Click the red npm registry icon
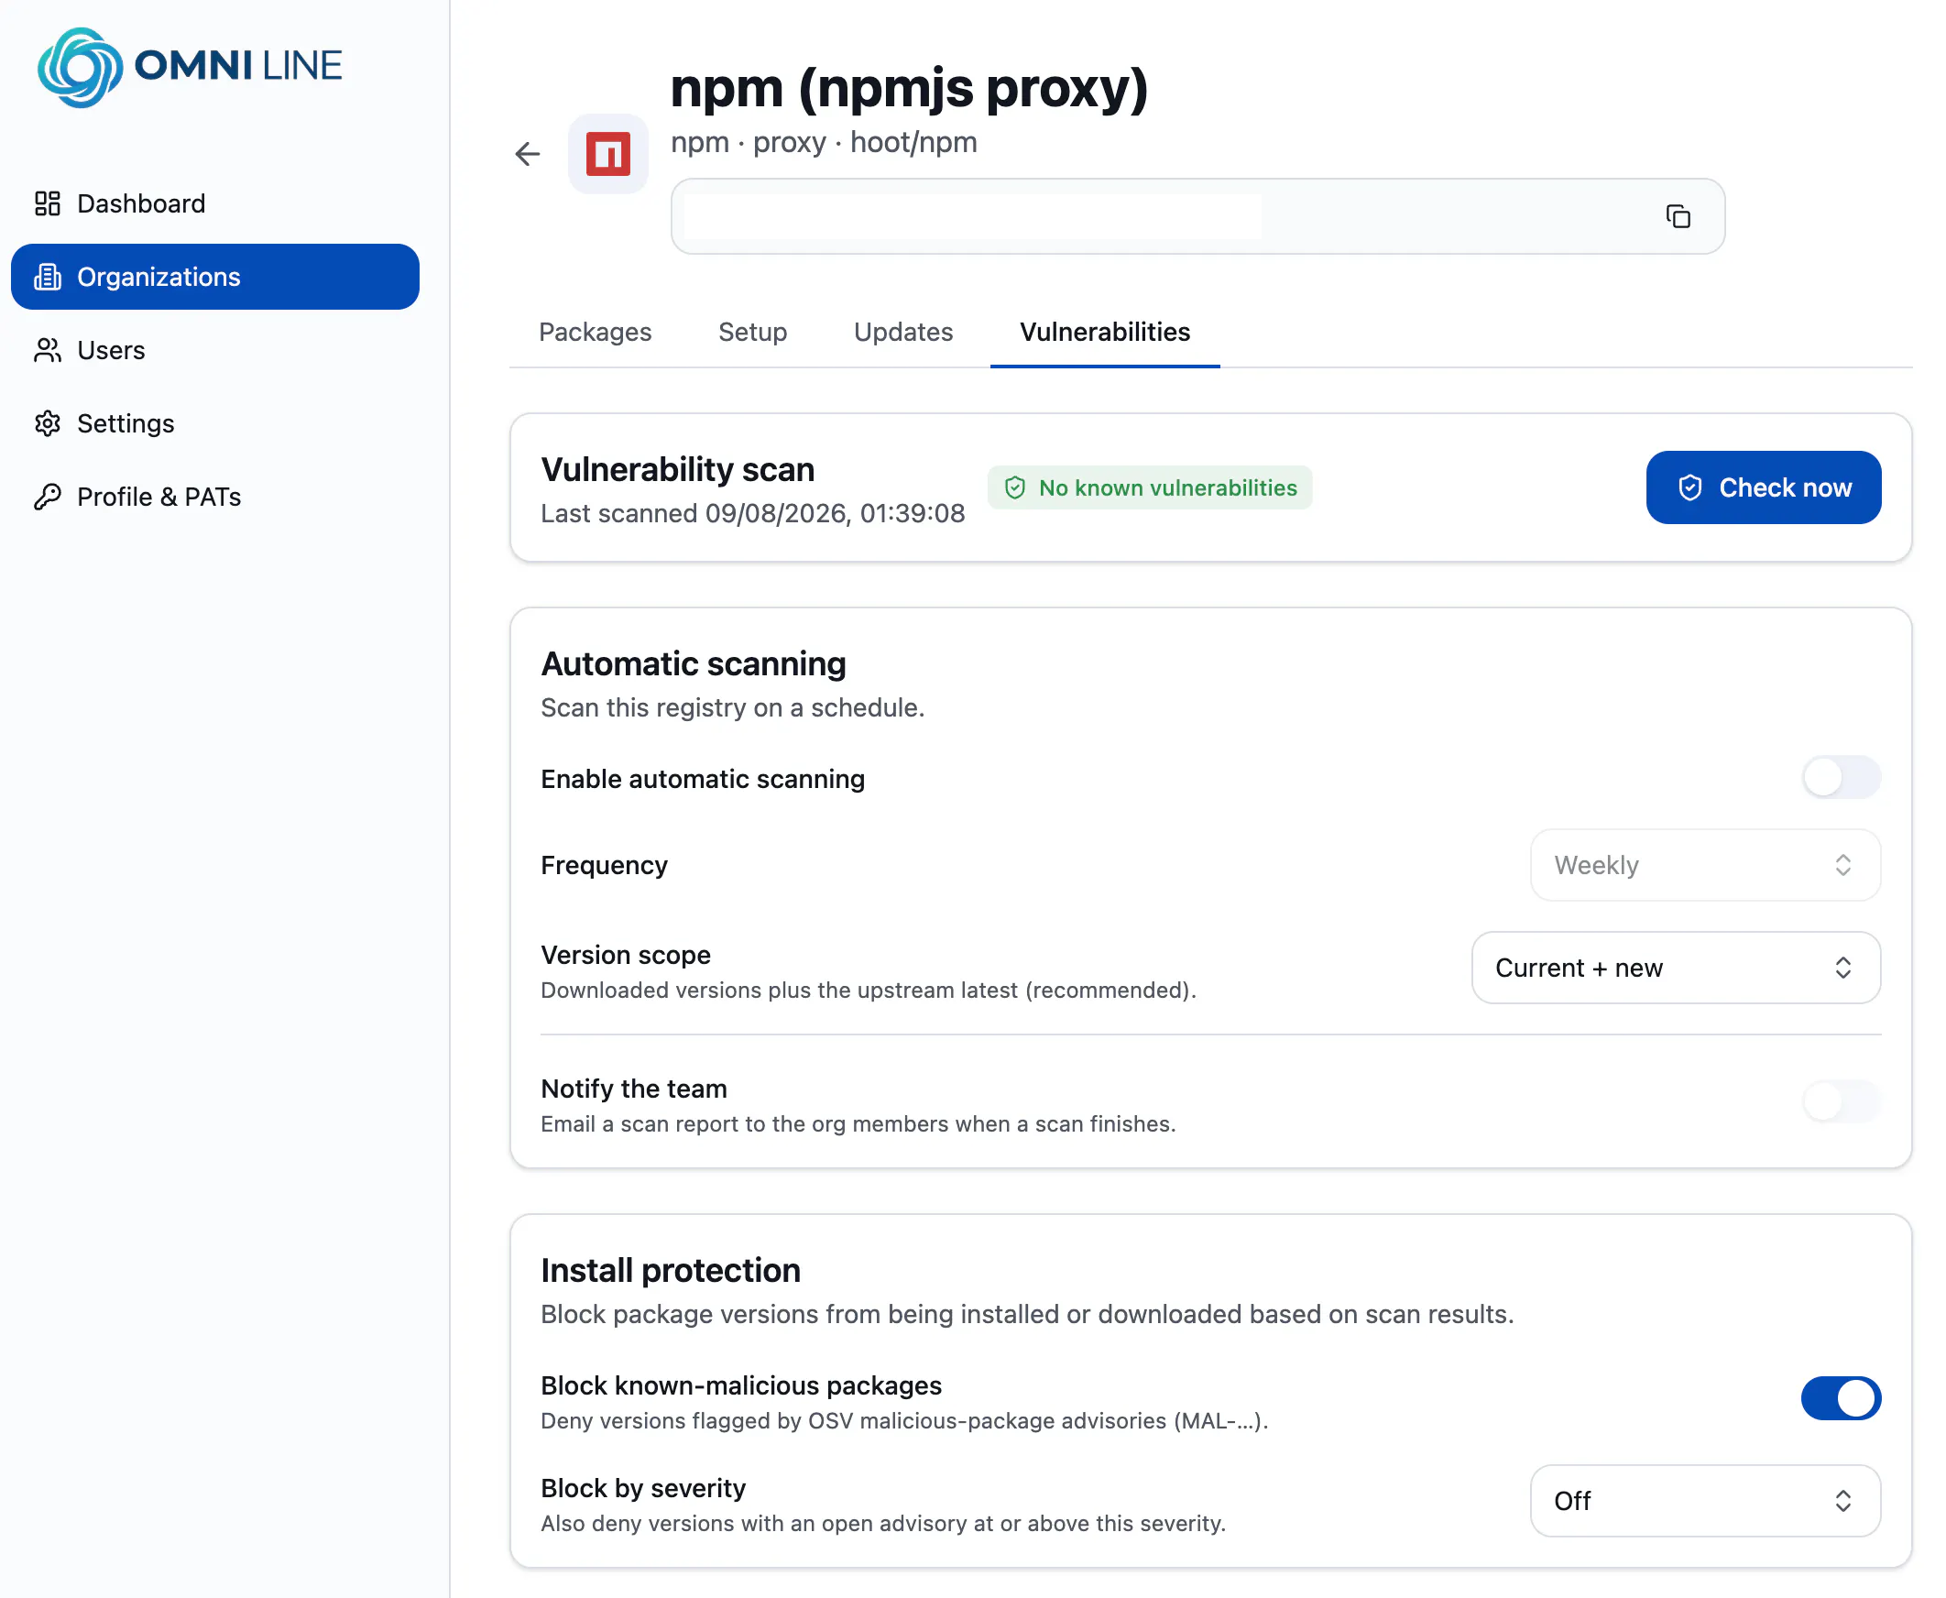 point(608,154)
